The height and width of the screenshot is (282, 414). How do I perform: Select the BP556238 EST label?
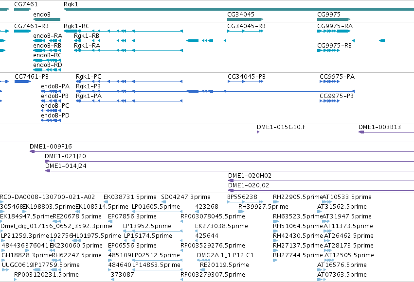(242, 197)
